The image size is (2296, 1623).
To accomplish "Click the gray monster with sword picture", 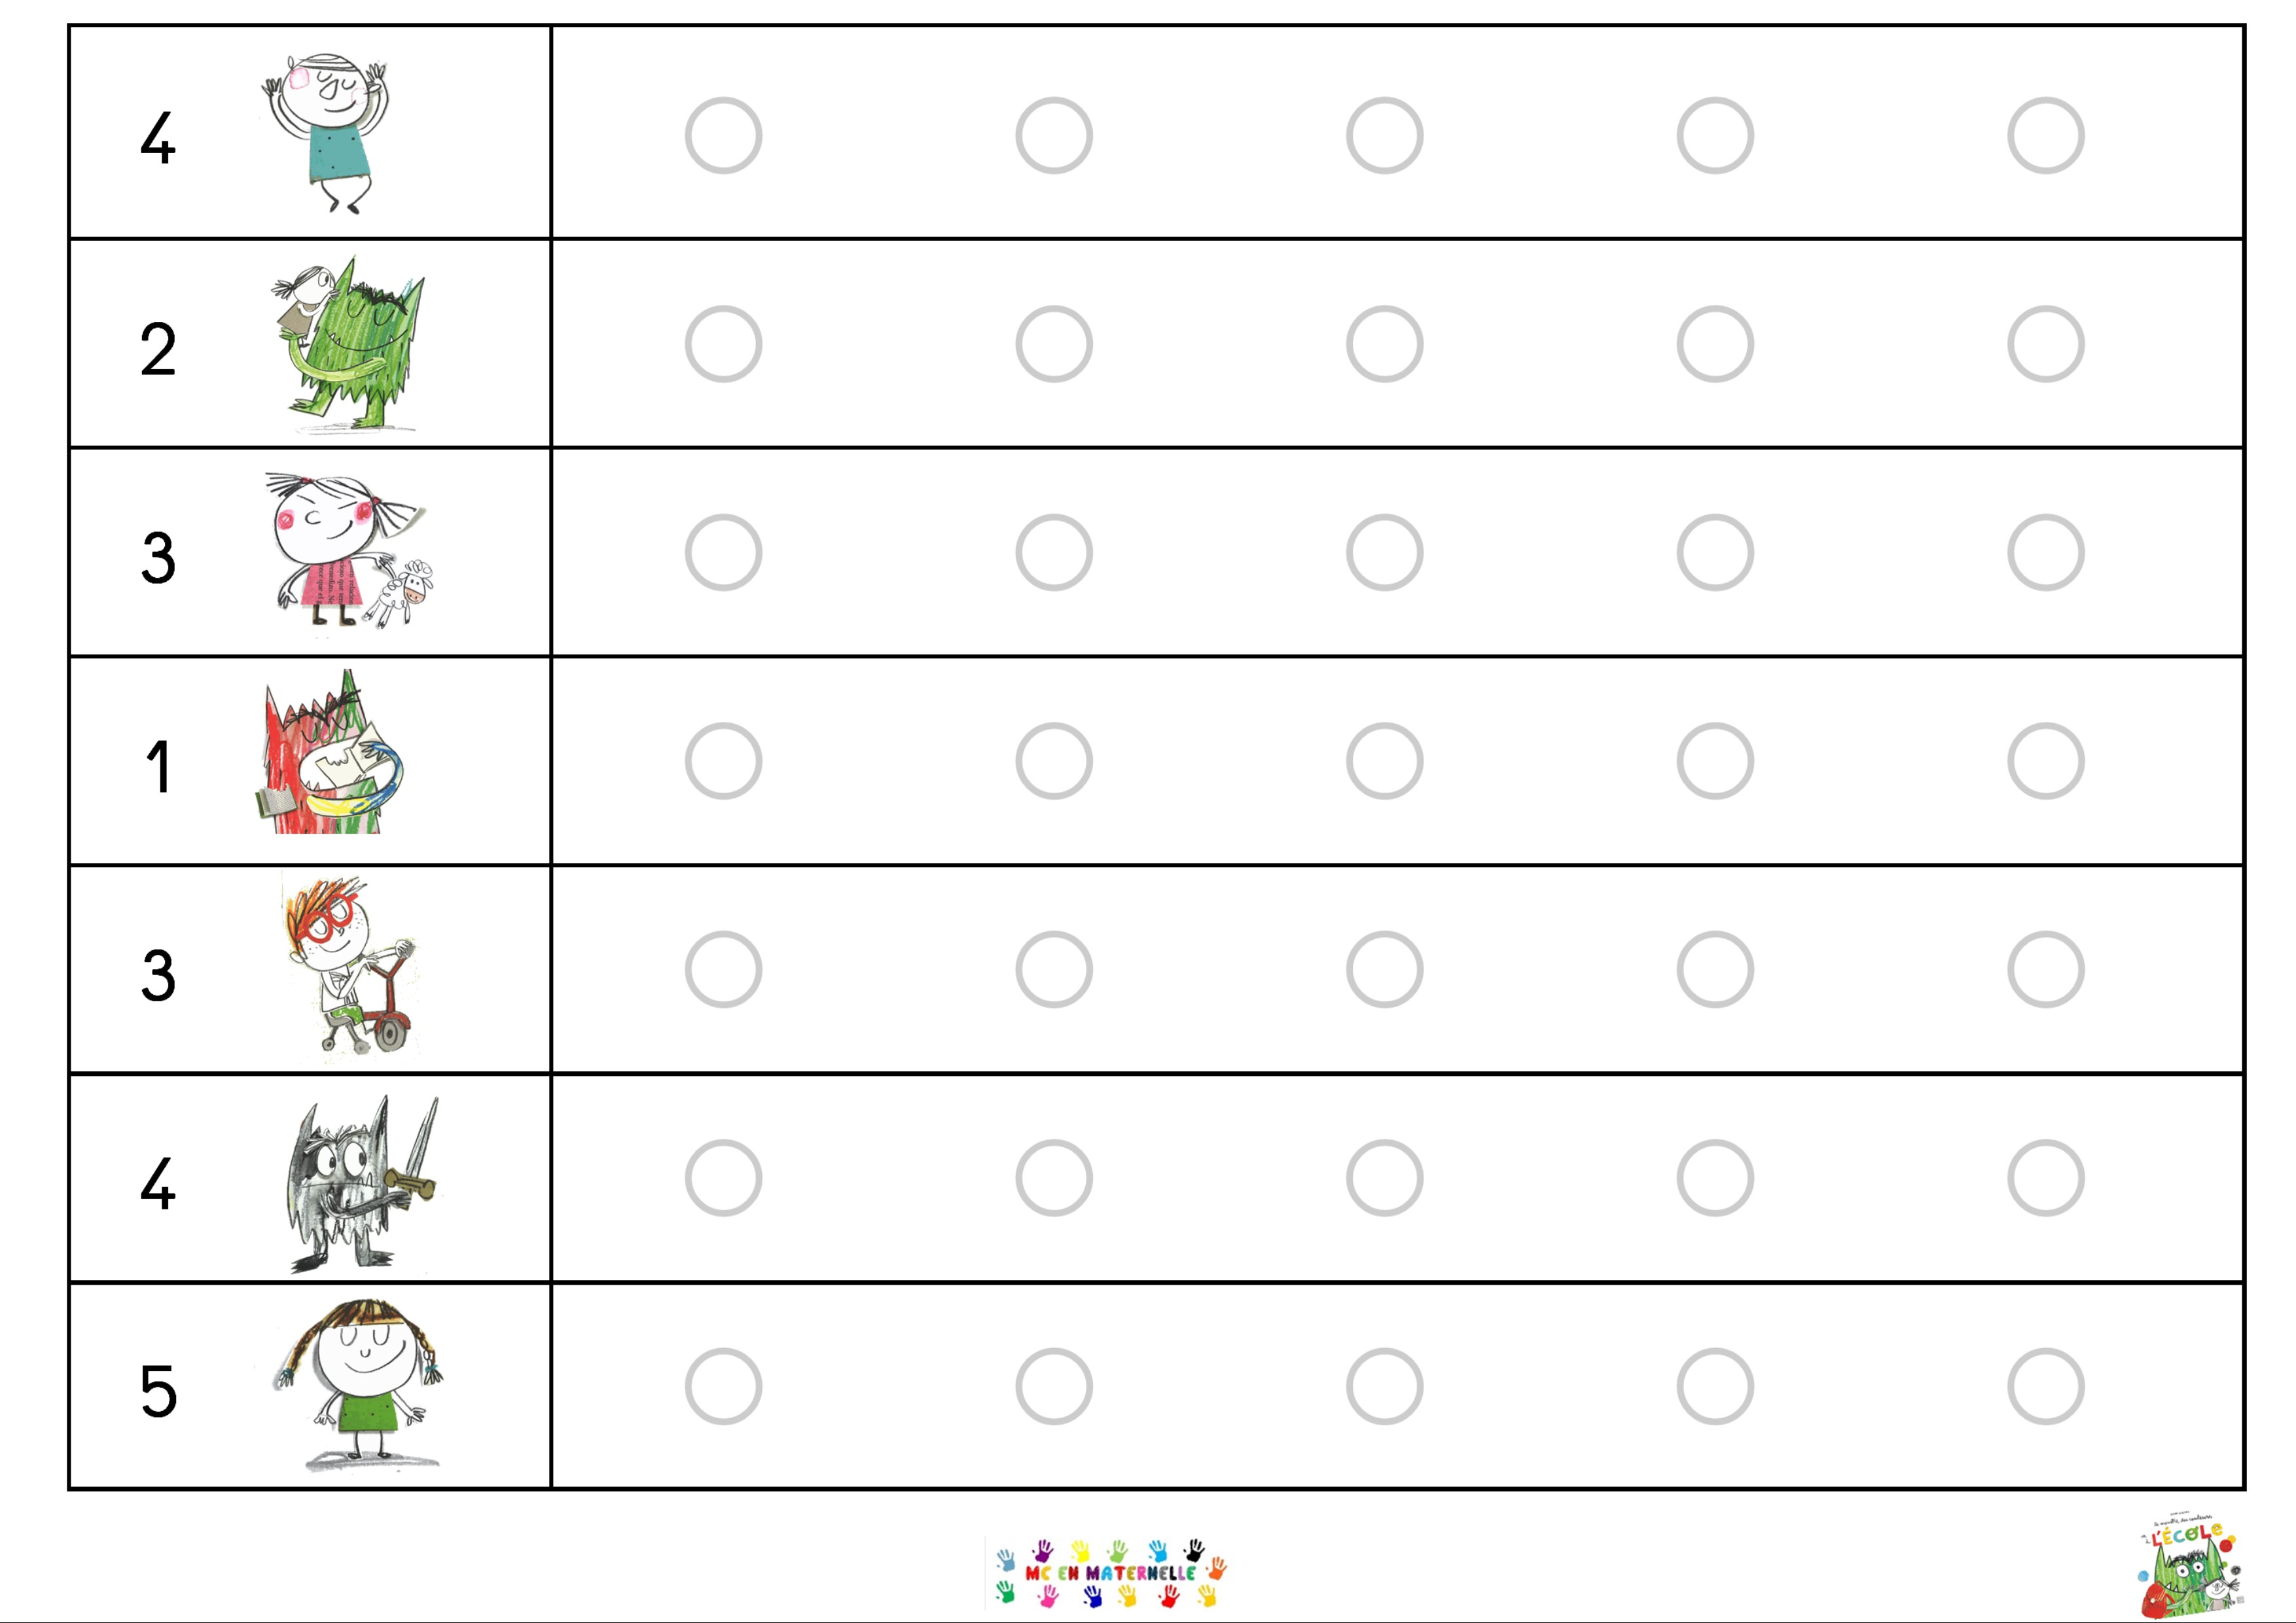I will pyautogui.click(x=361, y=1184).
